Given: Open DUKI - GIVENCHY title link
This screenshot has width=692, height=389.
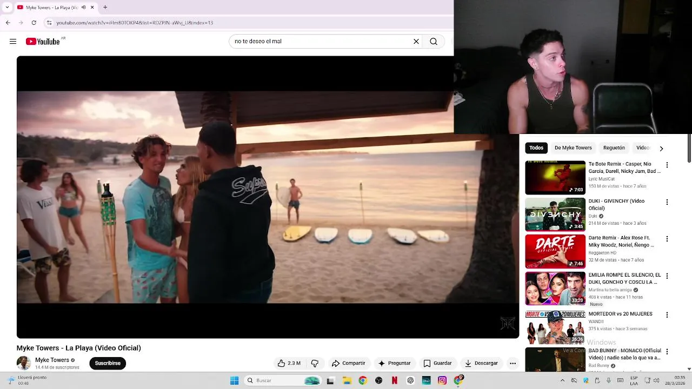Looking at the screenshot, I should point(617,205).
